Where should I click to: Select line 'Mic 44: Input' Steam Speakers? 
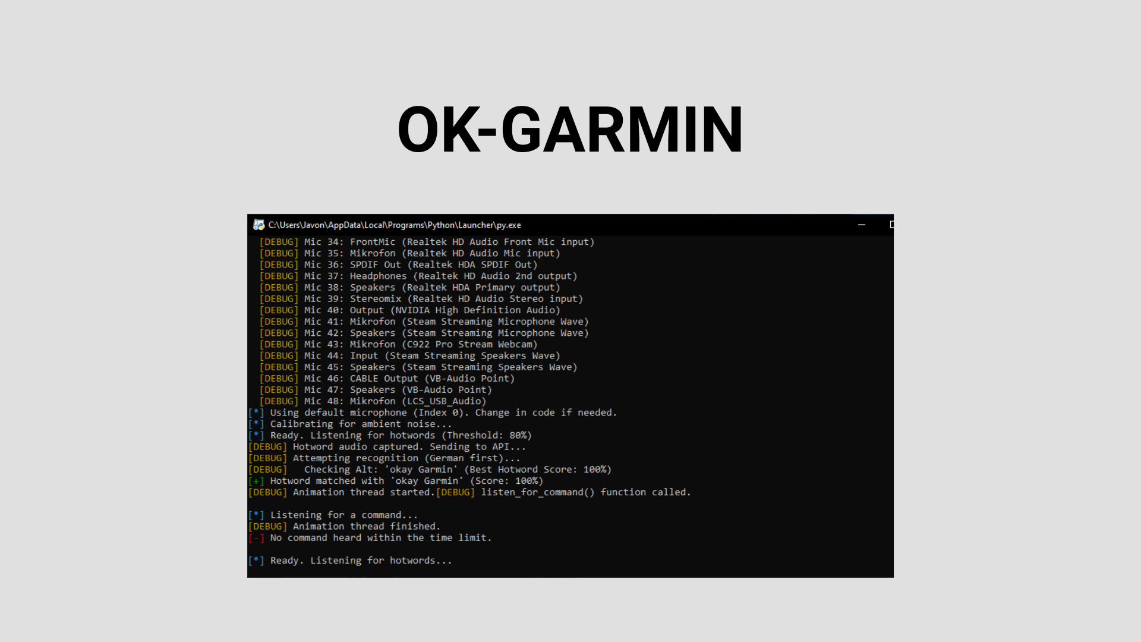[409, 355]
